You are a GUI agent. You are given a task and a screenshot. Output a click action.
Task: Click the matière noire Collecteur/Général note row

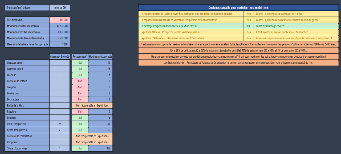click(x=238, y=44)
